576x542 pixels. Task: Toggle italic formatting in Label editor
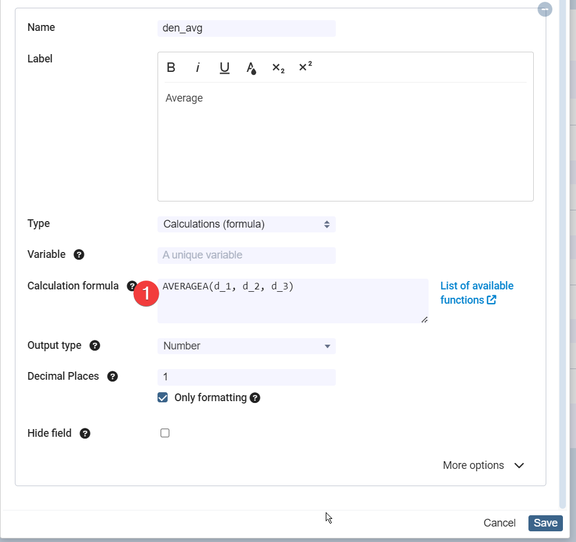[x=198, y=68]
